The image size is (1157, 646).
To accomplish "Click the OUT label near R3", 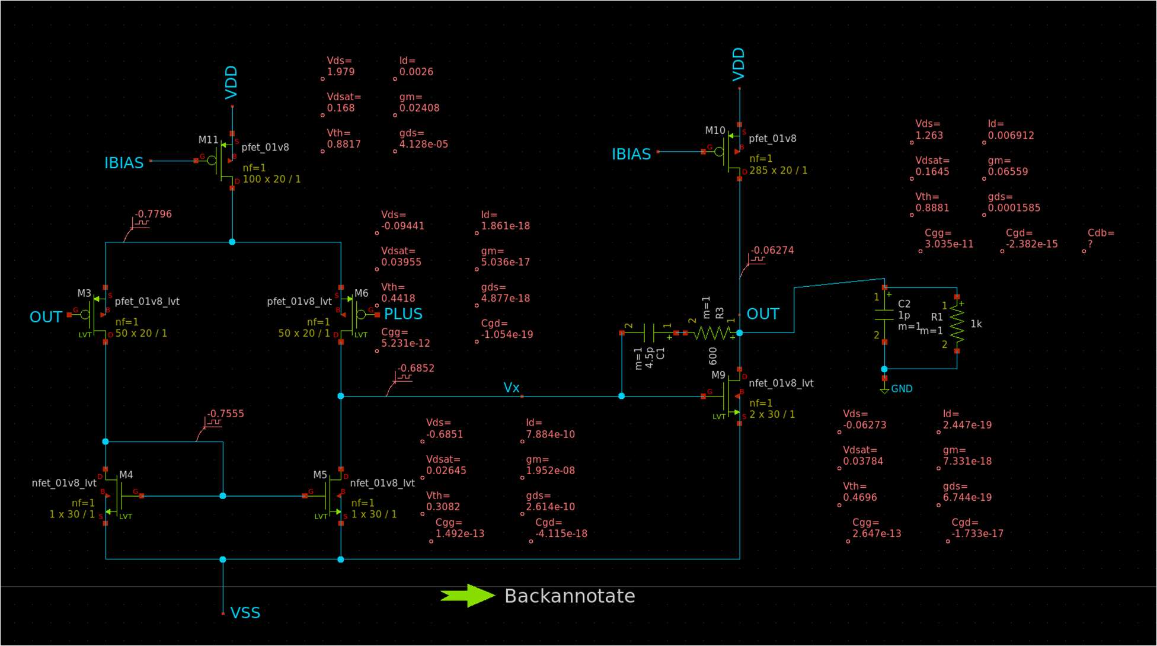I will [763, 314].
